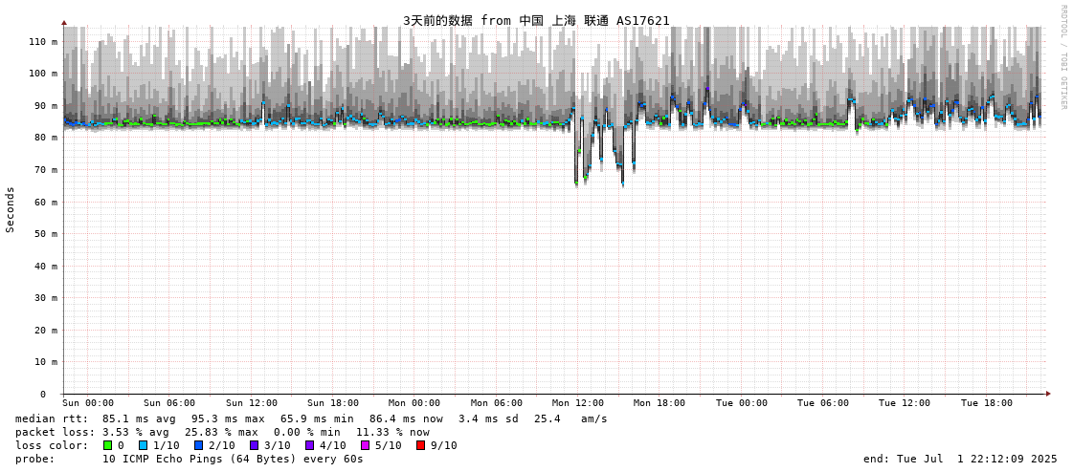Screen dimensions: 1073x472
Task: Click the '11.33 % now' packet loss value
Action: (392, 433)
